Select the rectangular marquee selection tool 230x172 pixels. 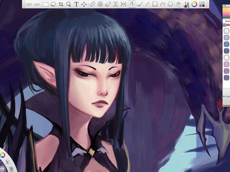click(x=45, y=4)
